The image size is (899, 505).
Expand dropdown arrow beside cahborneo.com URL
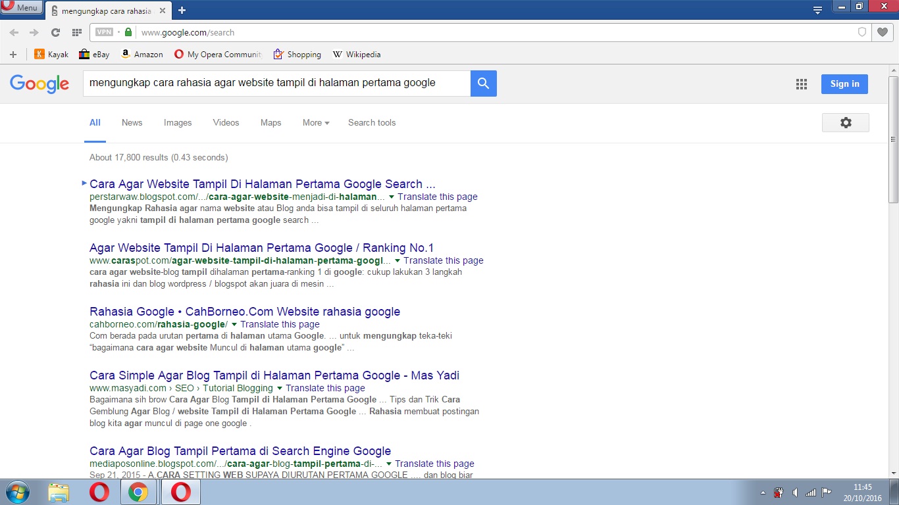(234, 324)
